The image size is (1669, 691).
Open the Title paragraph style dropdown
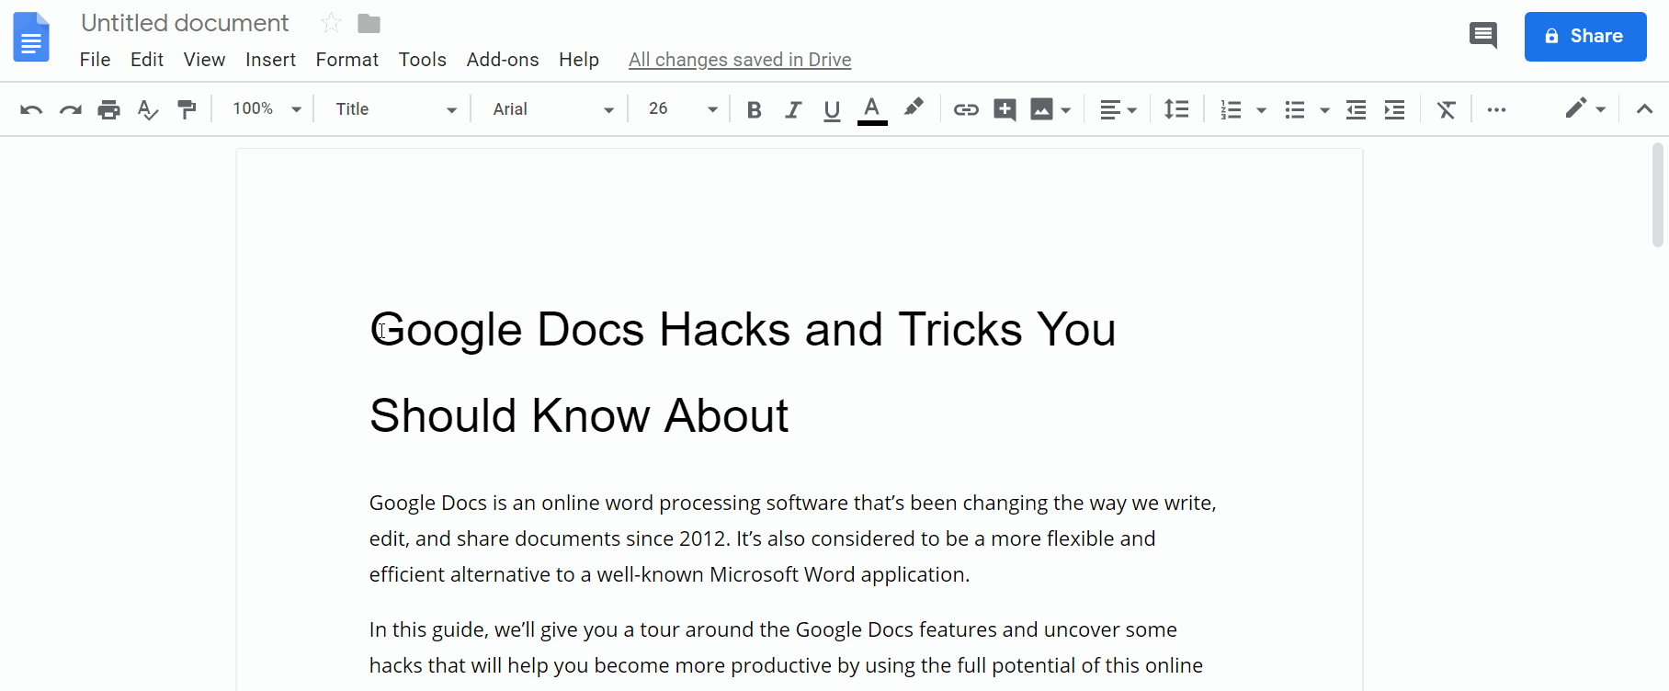[x=395, y=109]
